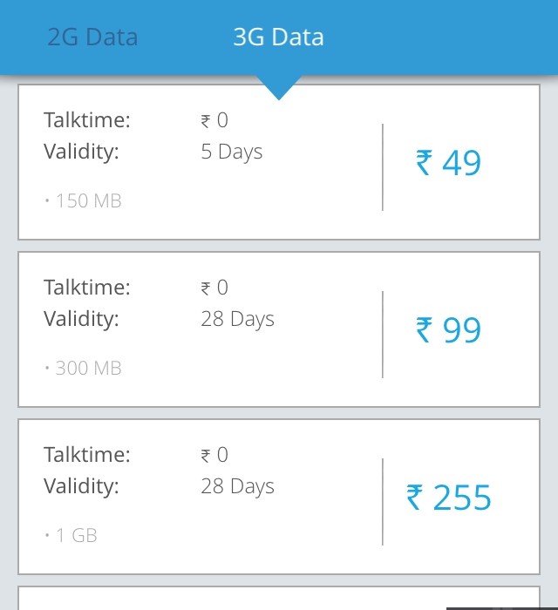The height and width of the screenshot is (610, 558).
Task: Tap Talktime label in the ₹ 99 plan
Action: click(x=87, y=288)
